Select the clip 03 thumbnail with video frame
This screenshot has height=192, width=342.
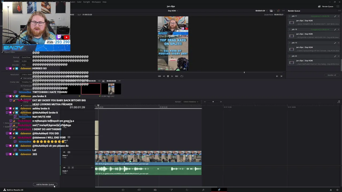click(111, 89)
